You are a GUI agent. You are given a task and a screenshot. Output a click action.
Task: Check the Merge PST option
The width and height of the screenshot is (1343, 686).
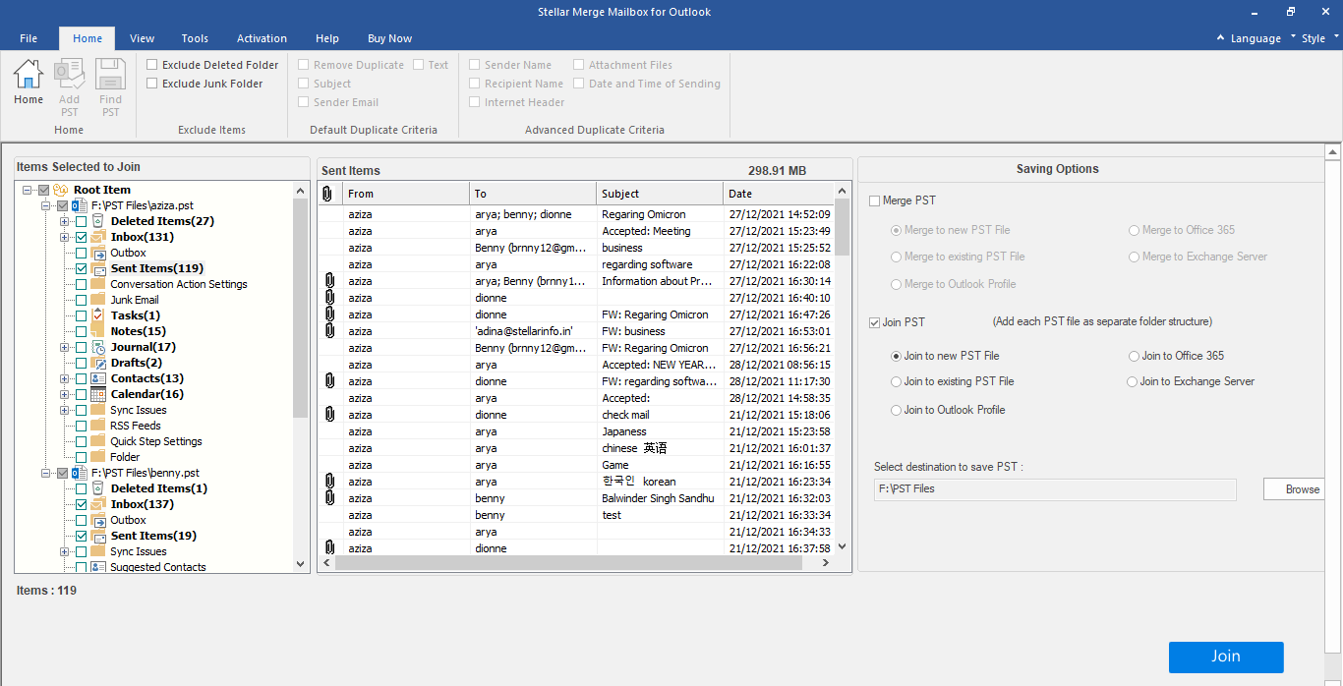tap(875, 200)
